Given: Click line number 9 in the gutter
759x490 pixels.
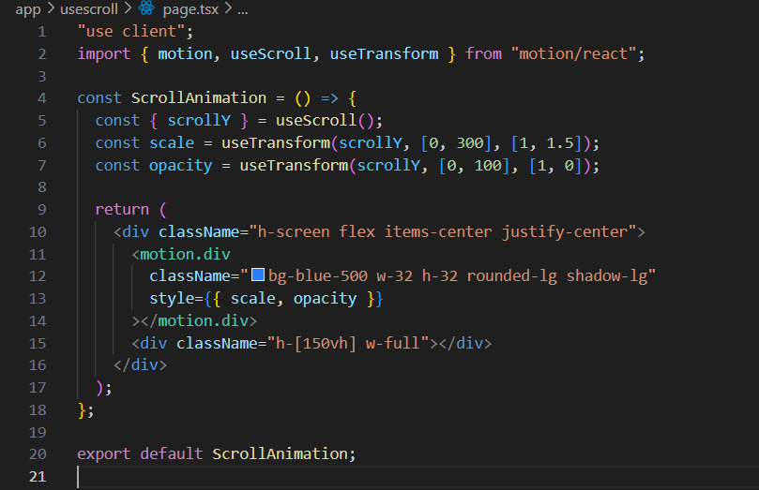Looking at the screenshot, I should click(x=42, y=209).
